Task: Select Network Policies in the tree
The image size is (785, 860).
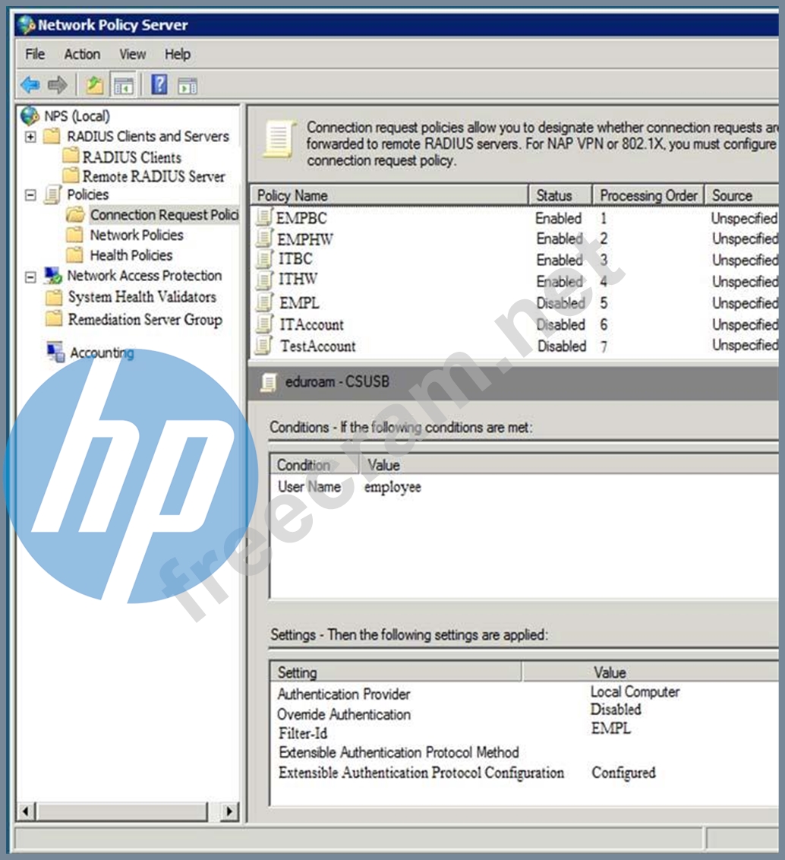Action: (x=137, y=235)
